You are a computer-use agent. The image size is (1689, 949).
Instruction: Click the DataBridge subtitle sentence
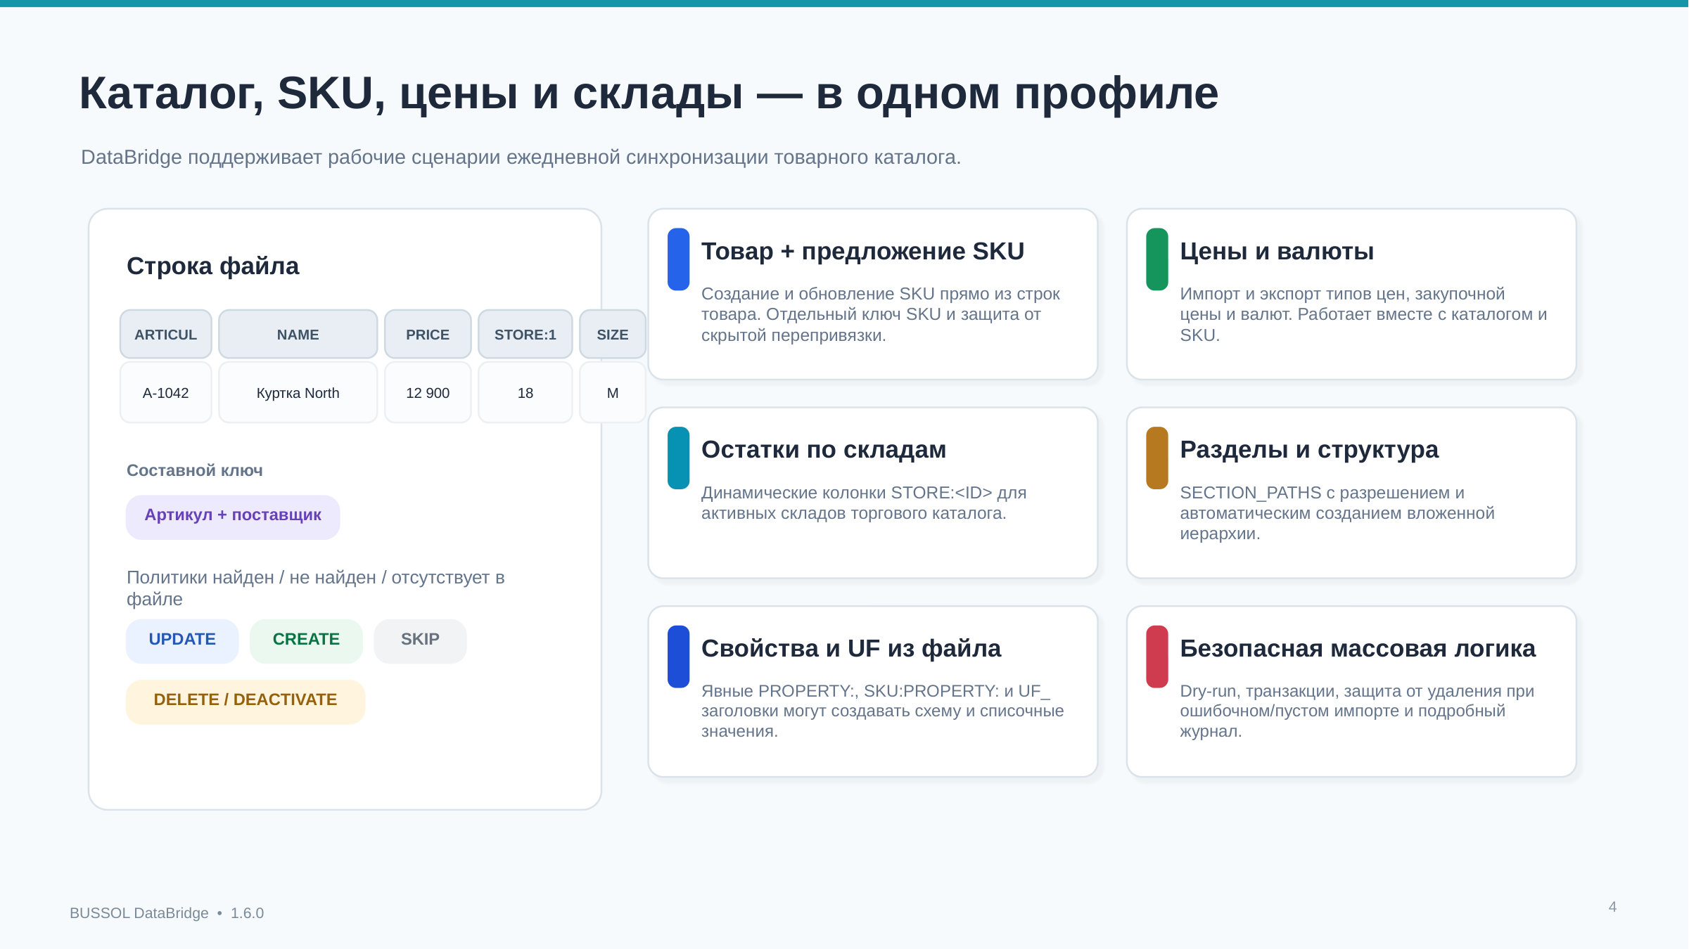pos(521,157)
